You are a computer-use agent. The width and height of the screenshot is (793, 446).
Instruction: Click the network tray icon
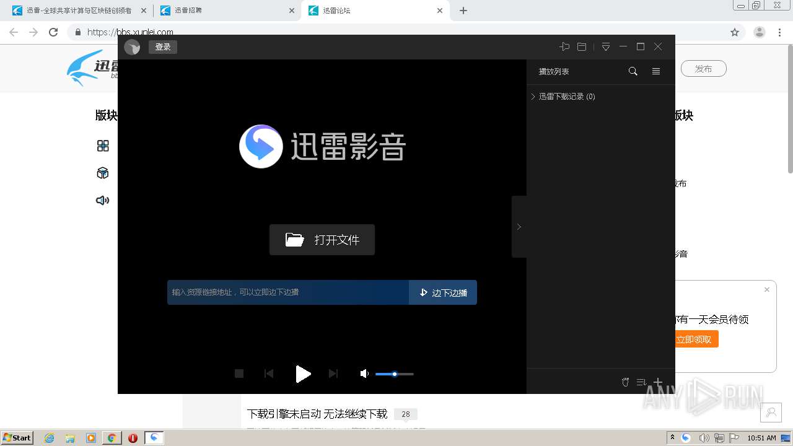(x=719, y=437)
